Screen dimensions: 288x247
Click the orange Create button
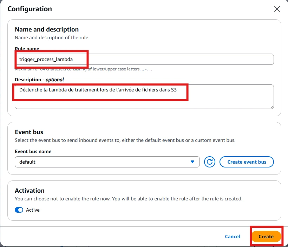click(266, 236)
